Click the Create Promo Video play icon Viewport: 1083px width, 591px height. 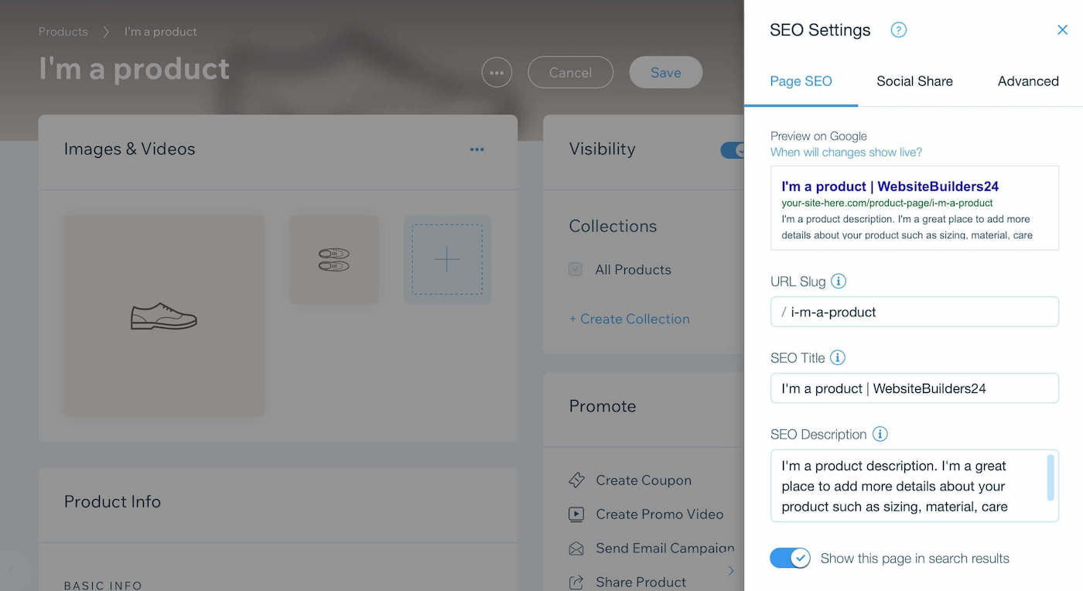point(576,514)
